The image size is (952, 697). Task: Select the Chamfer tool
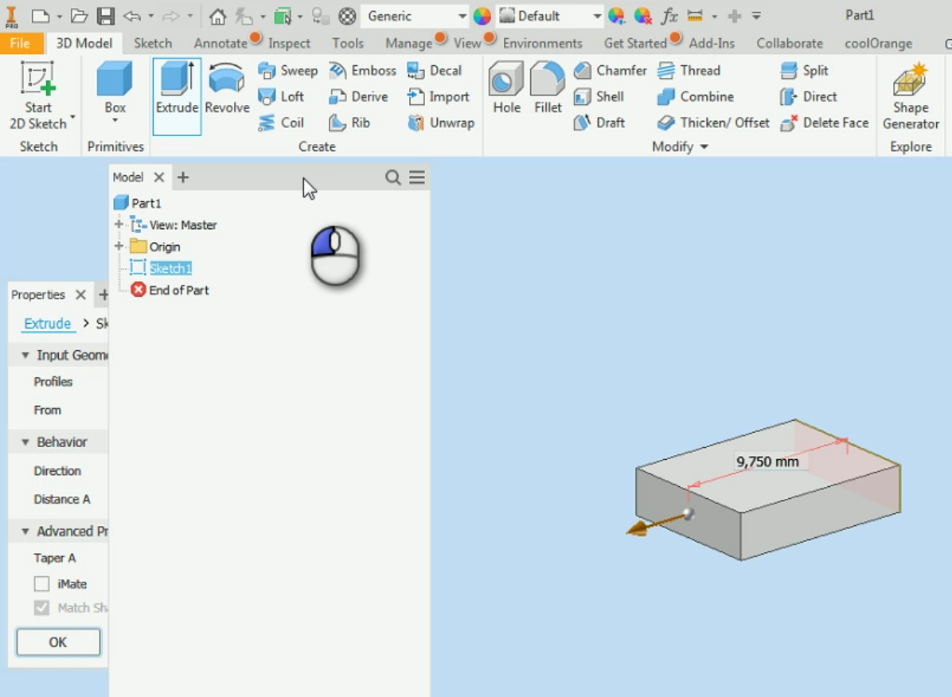[x=611, y=71]
